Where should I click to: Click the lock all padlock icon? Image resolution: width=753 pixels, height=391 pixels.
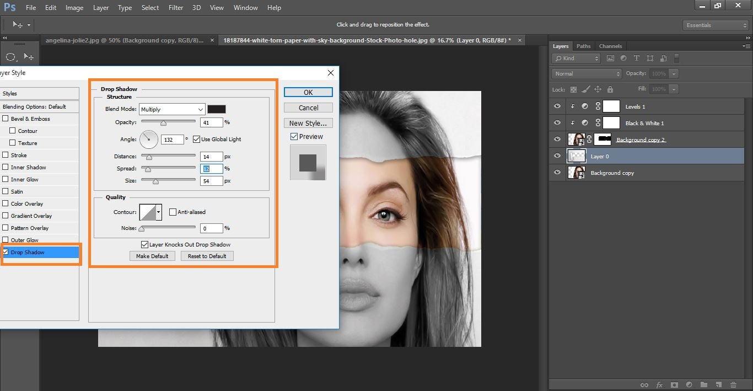click(610, 89)
